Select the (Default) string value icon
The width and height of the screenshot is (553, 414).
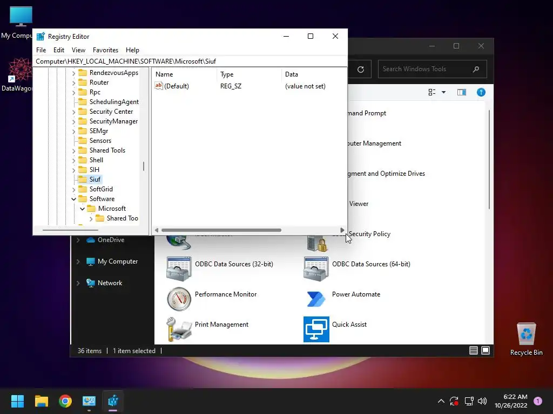click(159, 86)
